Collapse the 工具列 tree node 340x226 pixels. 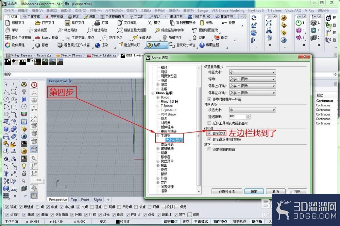coord(158,136)
